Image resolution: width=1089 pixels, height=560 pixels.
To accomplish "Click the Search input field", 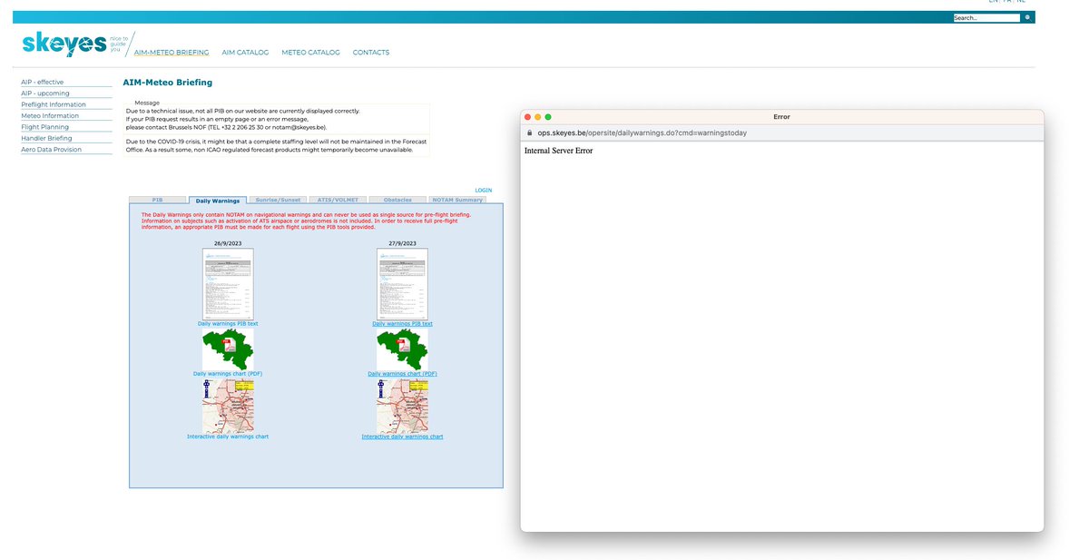I will (986, 17).
